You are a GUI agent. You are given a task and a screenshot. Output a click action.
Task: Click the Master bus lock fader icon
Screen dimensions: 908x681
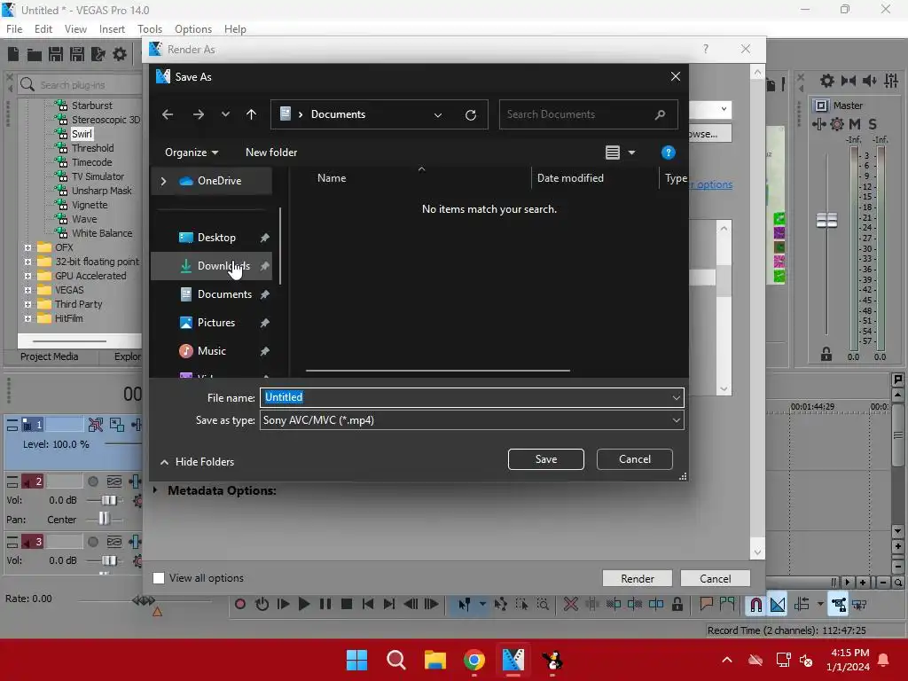tap(826, 355)
